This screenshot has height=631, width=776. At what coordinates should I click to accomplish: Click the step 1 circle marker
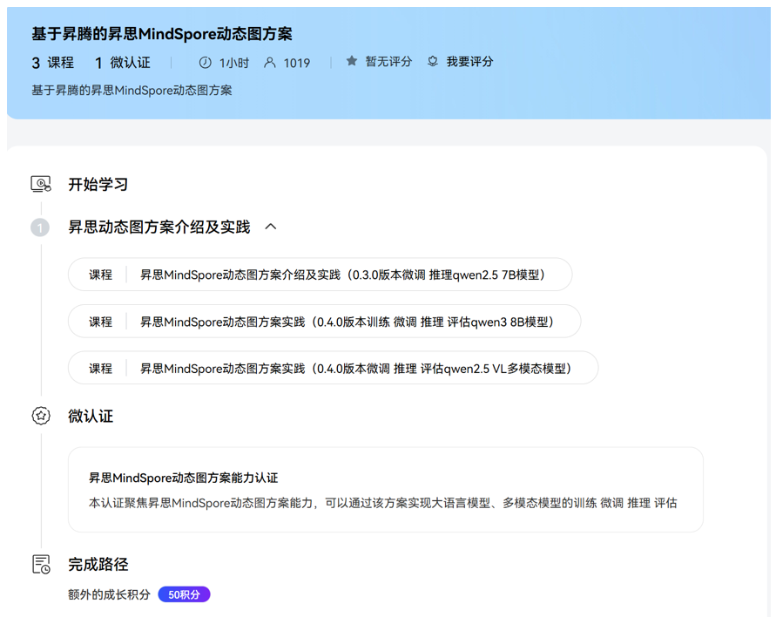pyautogui.click(x=40, y=227)
